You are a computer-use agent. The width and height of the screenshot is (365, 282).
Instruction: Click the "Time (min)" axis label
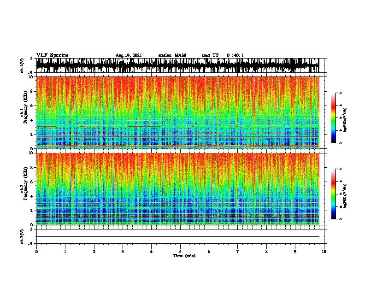click(184, 256)
